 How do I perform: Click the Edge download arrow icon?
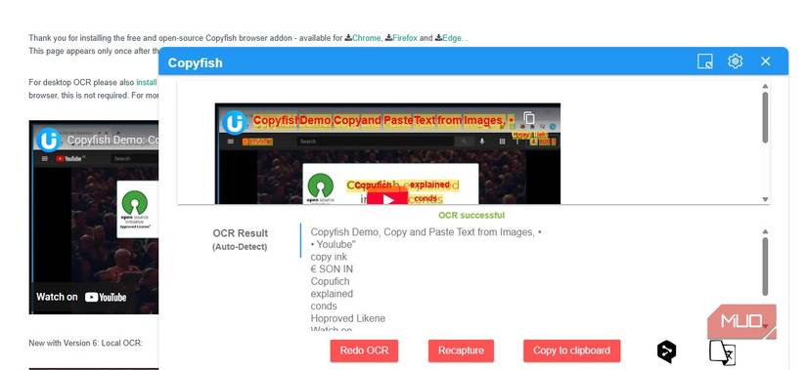pos(438,37)
